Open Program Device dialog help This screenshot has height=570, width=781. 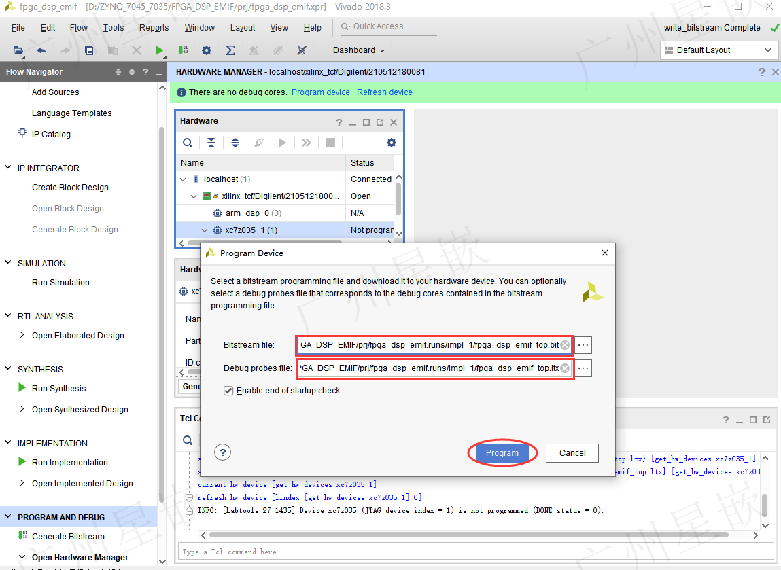(x=223, y=452)
